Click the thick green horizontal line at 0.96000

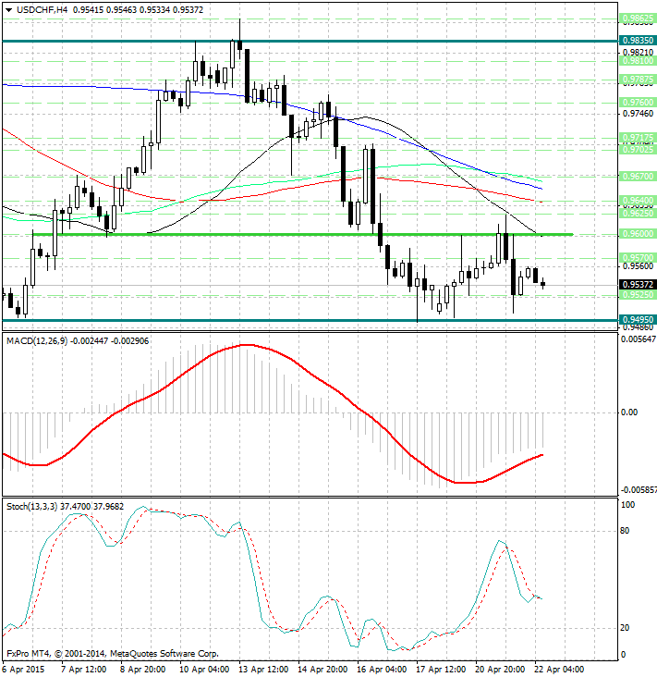coord(303,234)
